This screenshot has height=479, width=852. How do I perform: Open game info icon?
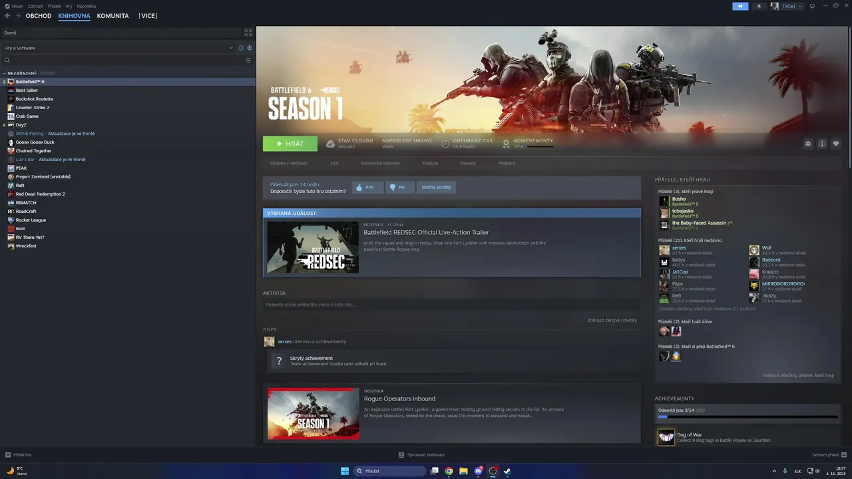(x=822, y=144)
